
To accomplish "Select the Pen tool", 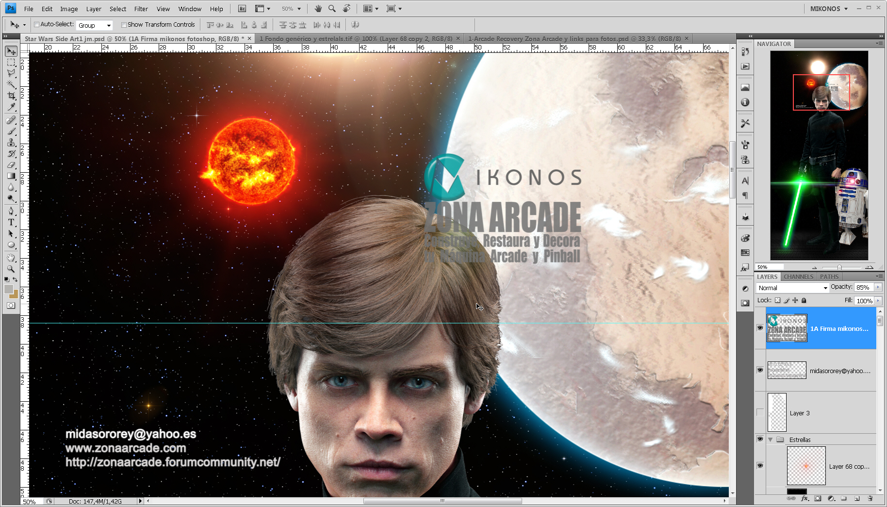I will (11, 211).
